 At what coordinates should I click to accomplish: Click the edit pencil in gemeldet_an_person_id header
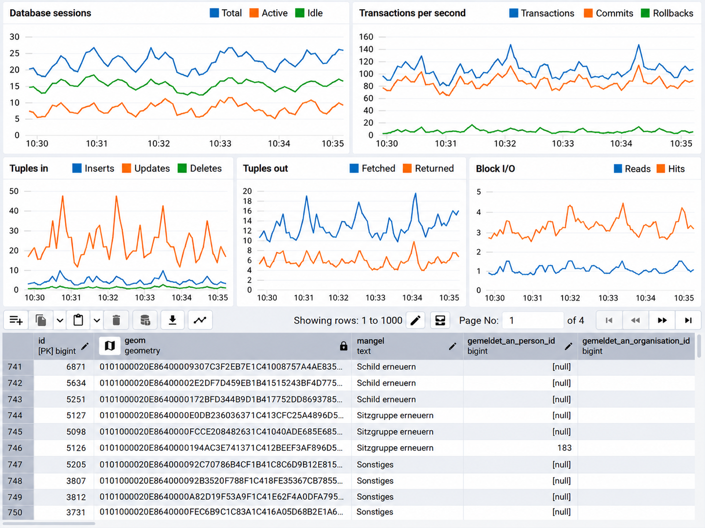click(x=568, y=346)
